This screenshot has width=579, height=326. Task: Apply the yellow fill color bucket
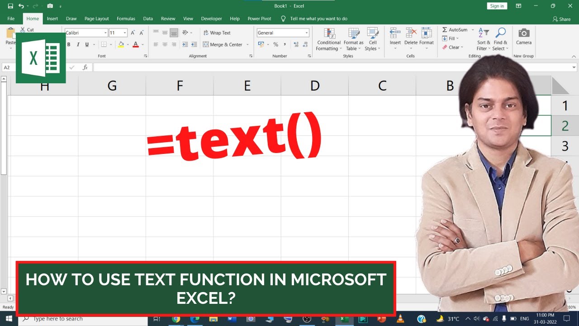coord(120,44)
